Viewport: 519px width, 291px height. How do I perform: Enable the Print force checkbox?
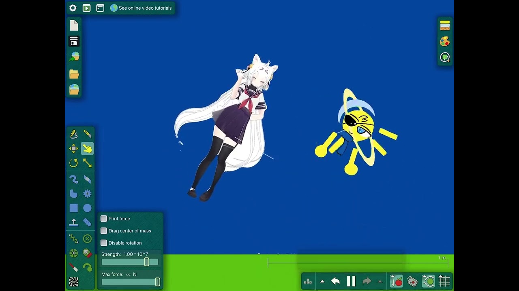[x=104, y=219]
